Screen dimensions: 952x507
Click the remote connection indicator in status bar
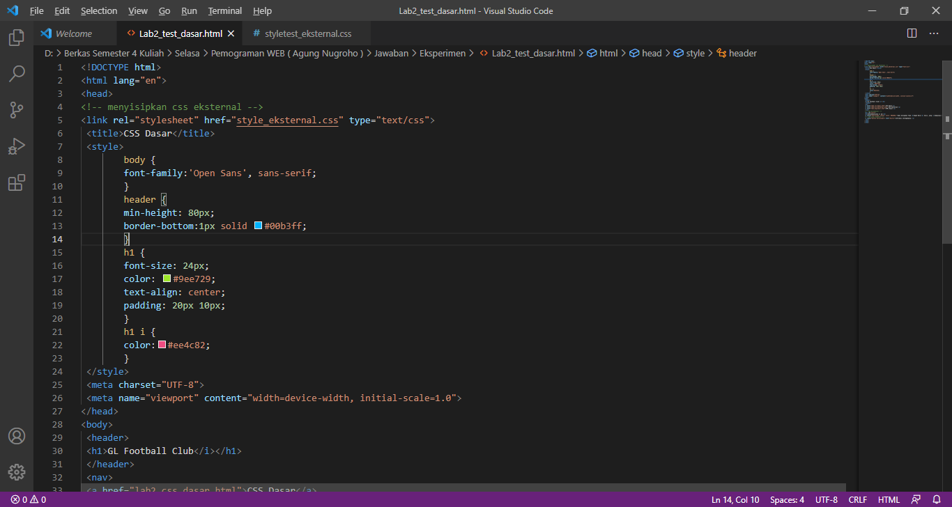point(916,499)
